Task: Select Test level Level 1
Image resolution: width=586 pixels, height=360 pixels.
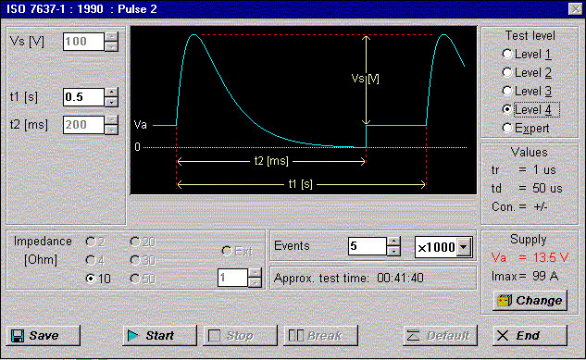Action: 527,55
